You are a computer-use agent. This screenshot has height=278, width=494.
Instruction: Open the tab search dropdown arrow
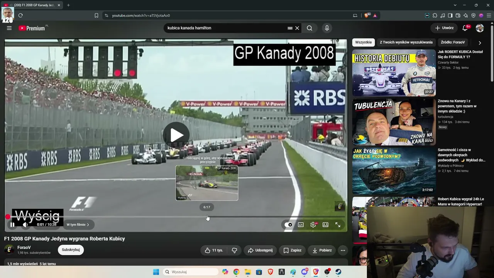(455, 5)
